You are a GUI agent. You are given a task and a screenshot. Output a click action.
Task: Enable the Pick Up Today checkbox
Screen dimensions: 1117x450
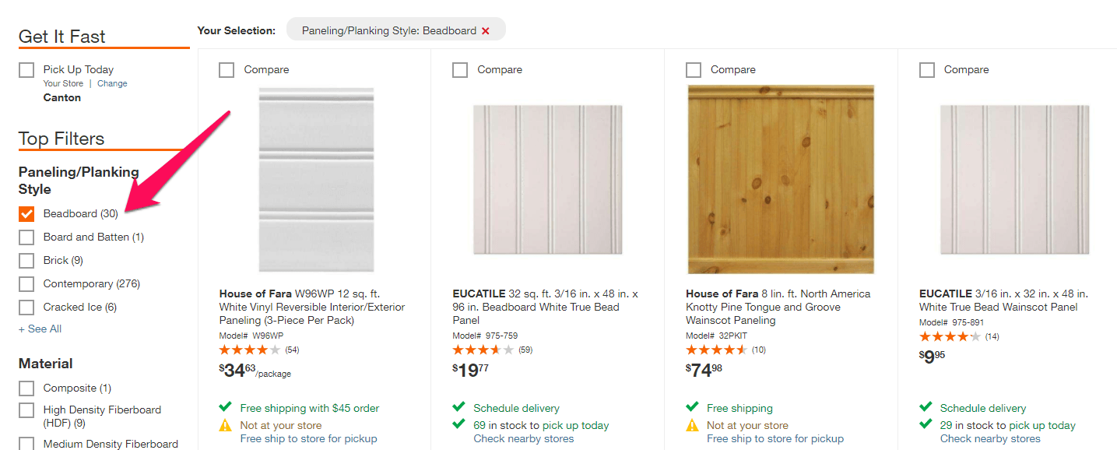pos(26,70)
